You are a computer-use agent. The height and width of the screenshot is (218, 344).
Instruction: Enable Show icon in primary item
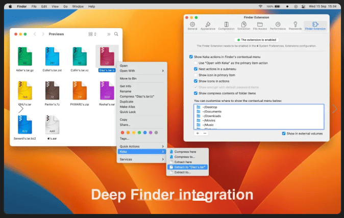click(x=195, y=75)
